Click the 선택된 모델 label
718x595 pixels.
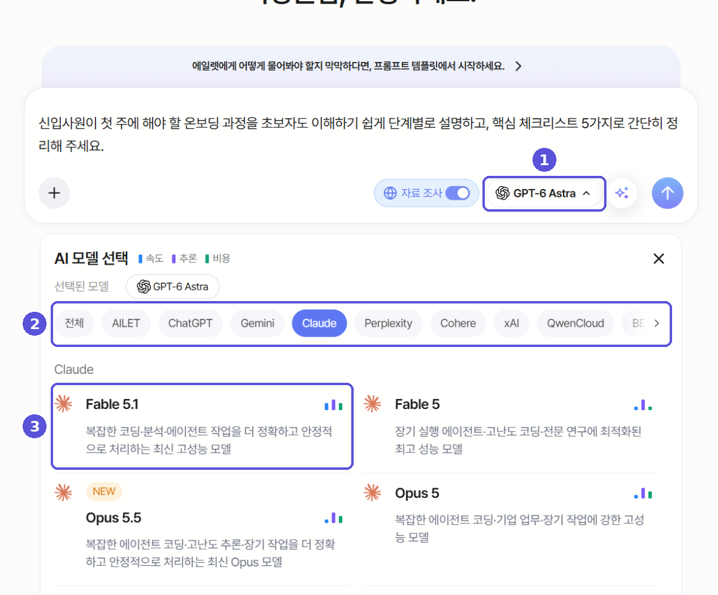point(82,287)
